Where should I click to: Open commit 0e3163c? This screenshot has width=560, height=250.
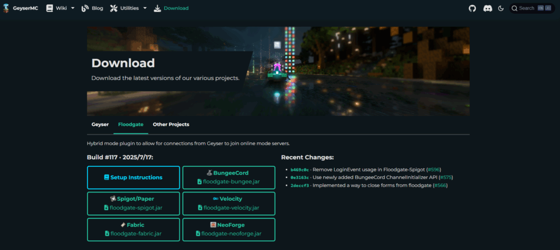(300, 177)
